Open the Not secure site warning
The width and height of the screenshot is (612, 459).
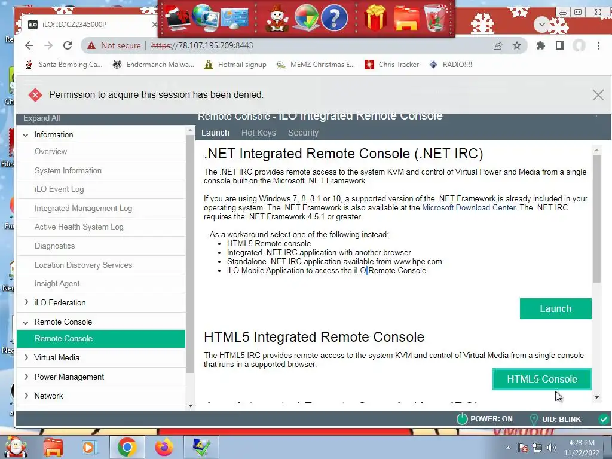[114, 45]
